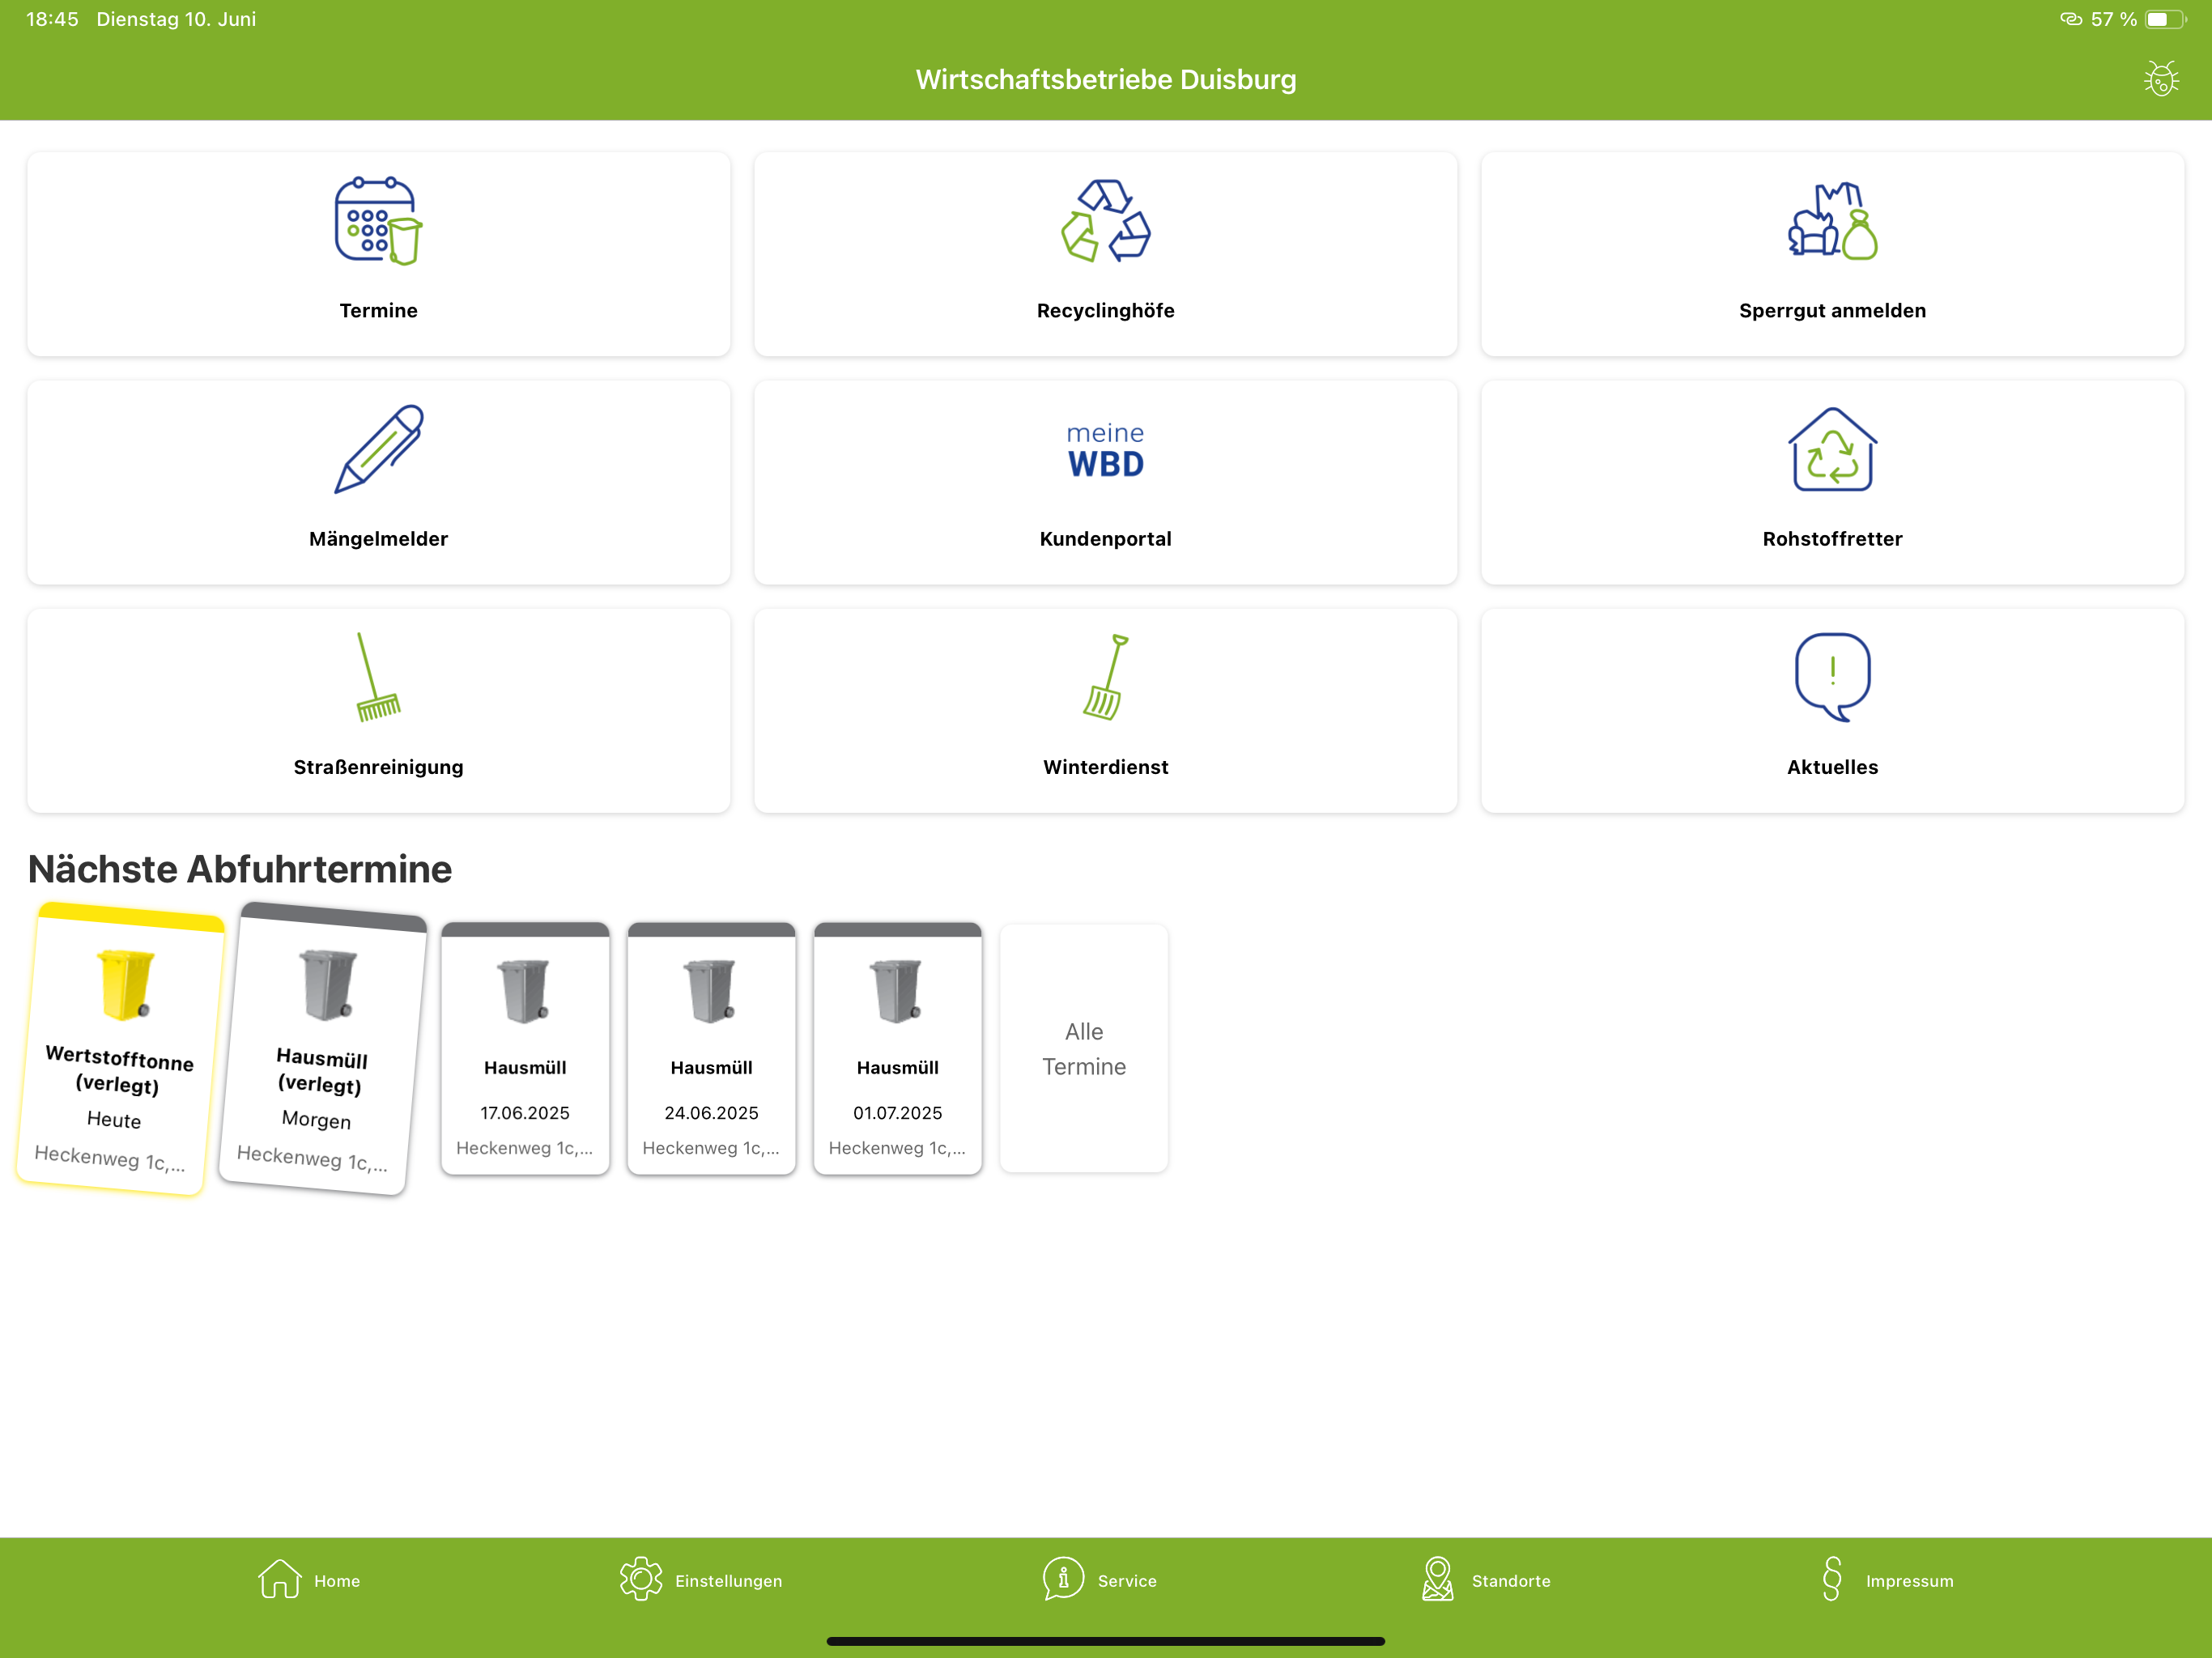Click the yellow Wertstofftonne bin image
The width and height of the screenshot is (2212, 1658).
(x=126, y=984)
